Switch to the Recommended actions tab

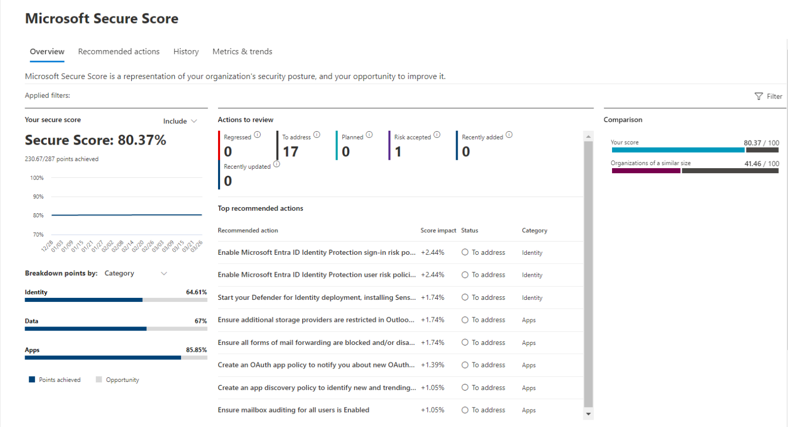coord(119,51)
